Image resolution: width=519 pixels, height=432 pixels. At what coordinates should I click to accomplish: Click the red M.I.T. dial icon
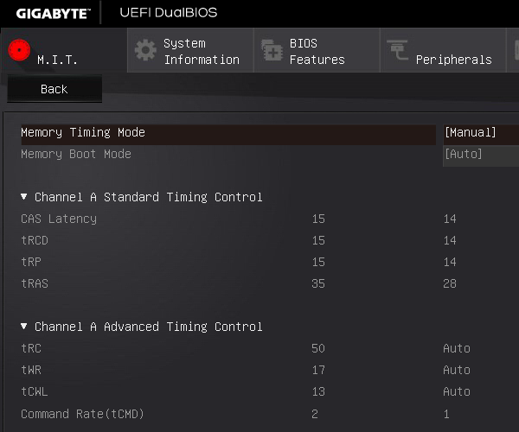point(19,50)
